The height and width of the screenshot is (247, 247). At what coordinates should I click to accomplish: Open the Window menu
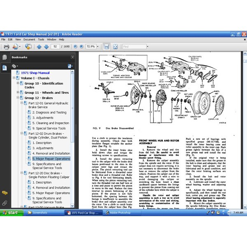click(51, 40)
